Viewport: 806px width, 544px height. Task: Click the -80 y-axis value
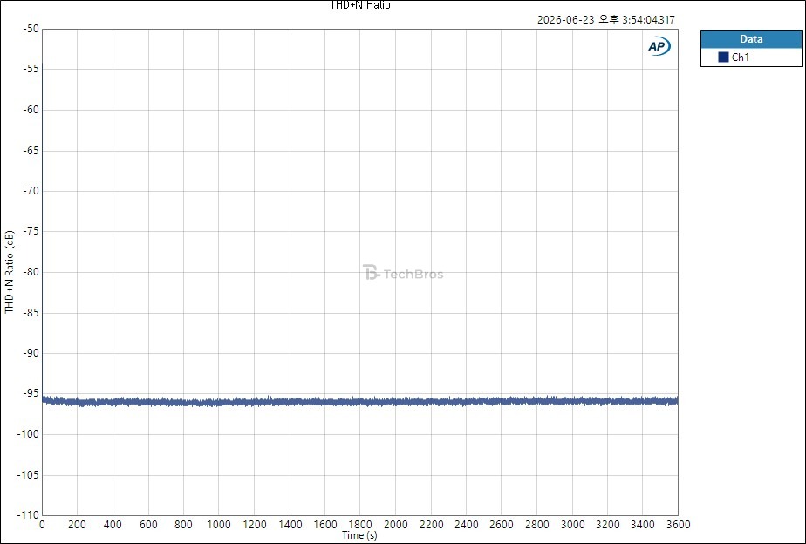point(31,272)
